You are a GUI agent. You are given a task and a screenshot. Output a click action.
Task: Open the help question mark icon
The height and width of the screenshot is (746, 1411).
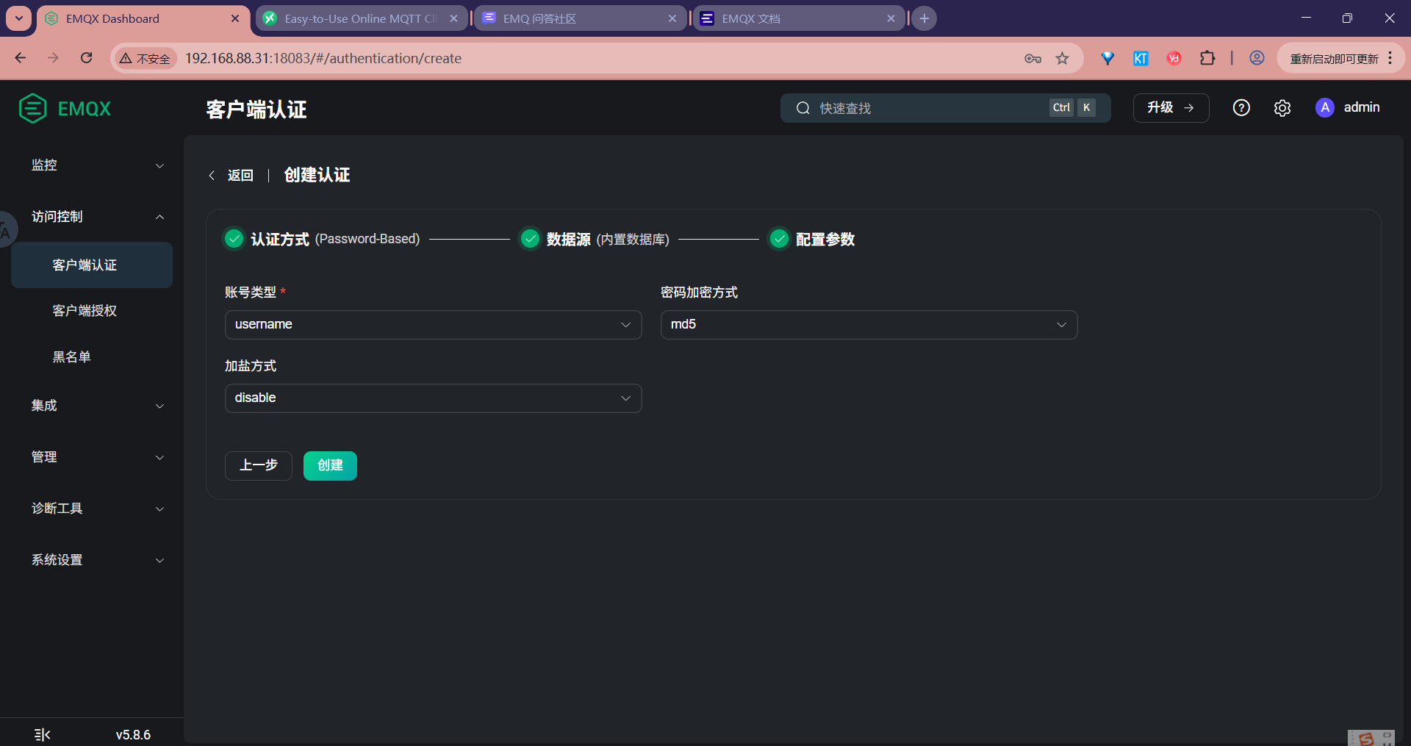click(x=1241, y=108)
